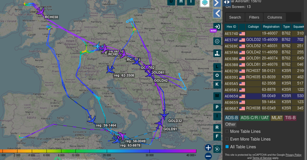The image size is (307, 160).
Task: Select table row AE5FA6 GOLD42
Action: coord(264,52)
